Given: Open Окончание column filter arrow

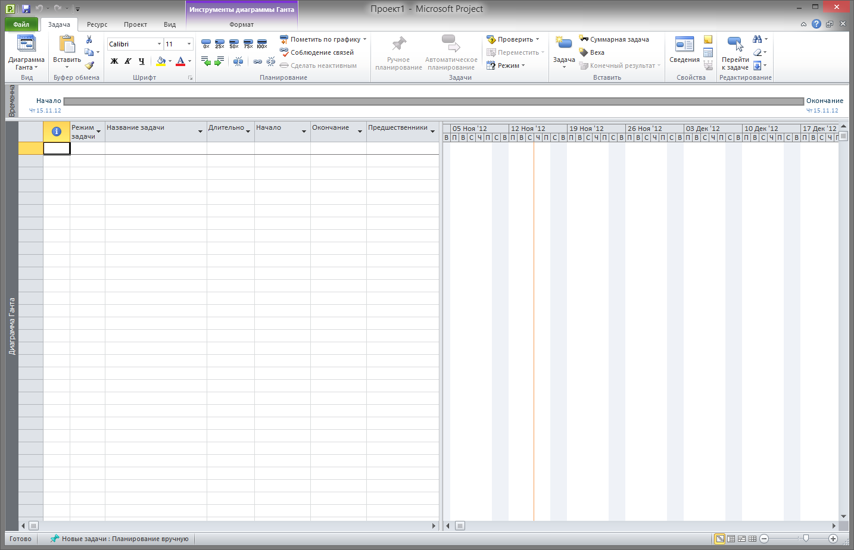Looking at the screenshot, I should 360,132.
